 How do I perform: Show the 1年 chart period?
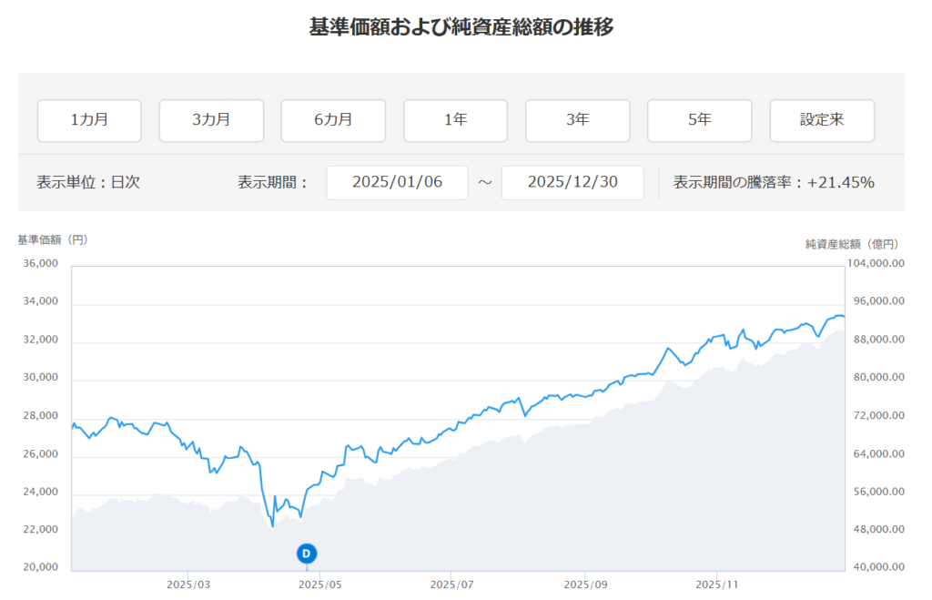[x=455, y=120]
